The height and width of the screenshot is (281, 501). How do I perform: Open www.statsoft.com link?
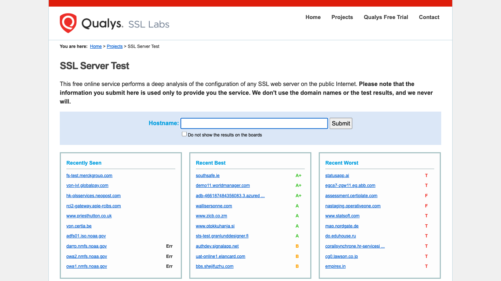coord(342,216)
